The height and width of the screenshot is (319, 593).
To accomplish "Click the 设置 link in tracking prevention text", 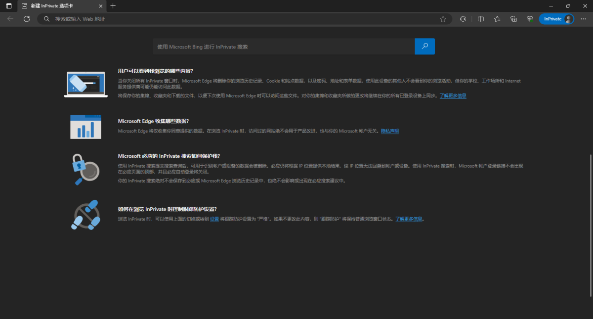I will click(214, 219).
